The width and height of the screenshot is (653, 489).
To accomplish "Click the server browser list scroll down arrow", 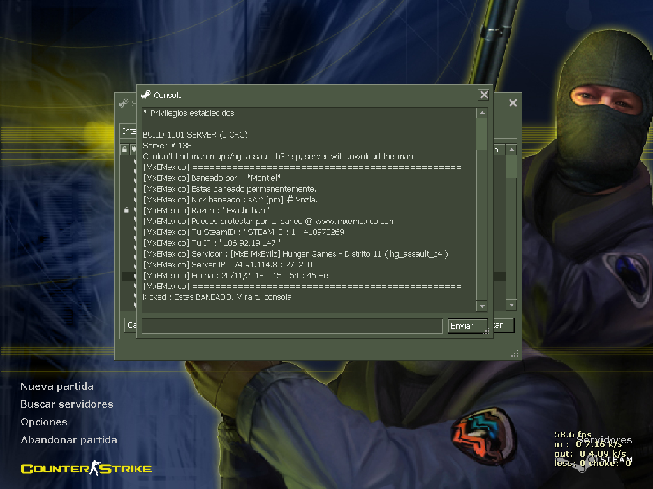I will [x=511, y=305].
